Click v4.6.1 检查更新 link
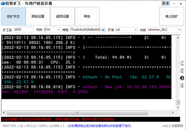The height and width of the screenshot is (130, 186). click(x=173, y=126)
